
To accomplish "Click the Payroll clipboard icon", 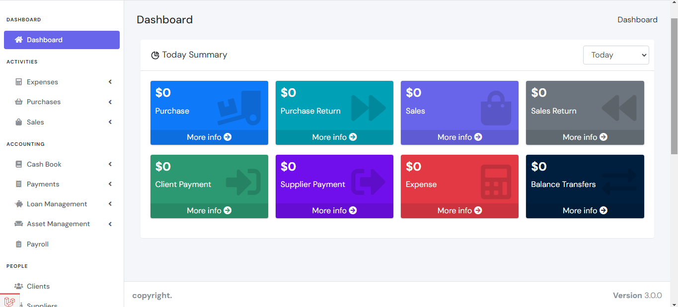I will tap(19, 244).
